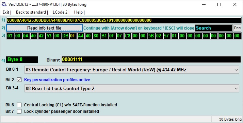Select the byte cell showing C8
243x123 pixels.
point(128,36)
